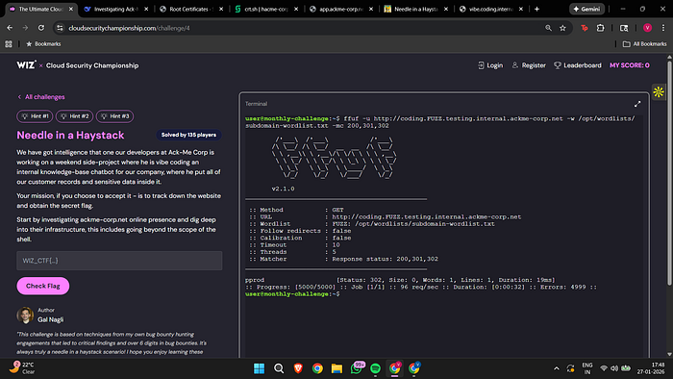Viewport: 673px width, 379px height.
Task: Go back with browser back arrow
Action: pos(10,28)
